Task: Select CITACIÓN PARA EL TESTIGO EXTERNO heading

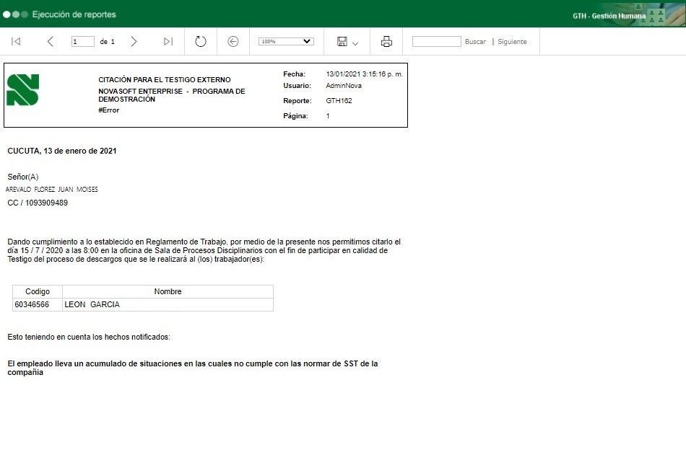Action: [x=165, y=79]
